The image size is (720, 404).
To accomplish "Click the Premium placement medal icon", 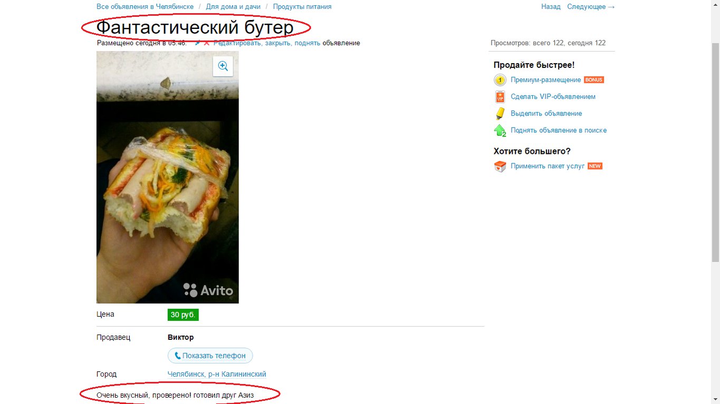I will [x=500, y=80].
